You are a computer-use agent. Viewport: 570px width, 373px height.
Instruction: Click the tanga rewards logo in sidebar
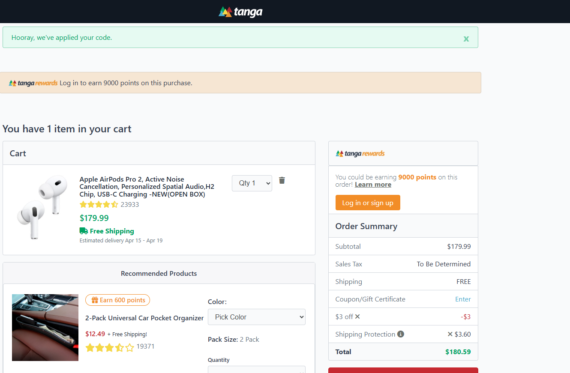tap(360, 153)
